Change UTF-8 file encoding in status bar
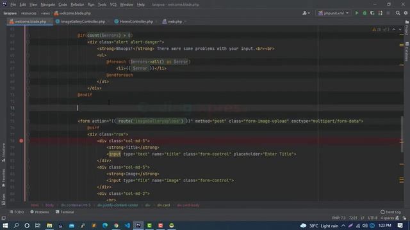 373,218
